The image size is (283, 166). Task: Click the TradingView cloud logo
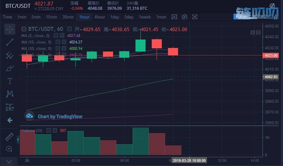pyautogui.click(x=30, y=116)
